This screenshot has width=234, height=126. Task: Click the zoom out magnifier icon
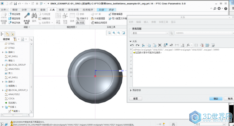point(119,33)
